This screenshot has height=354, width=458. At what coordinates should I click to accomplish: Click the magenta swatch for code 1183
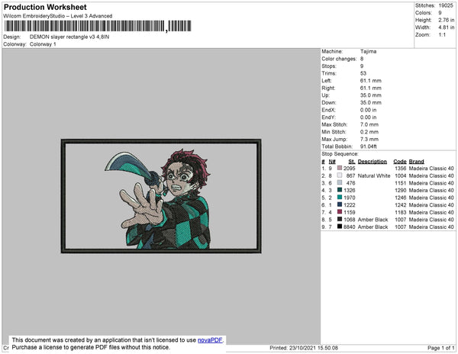[340, 212]
